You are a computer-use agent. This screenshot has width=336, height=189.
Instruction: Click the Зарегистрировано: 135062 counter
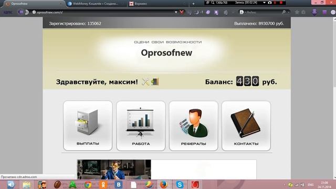pos(75,23)
